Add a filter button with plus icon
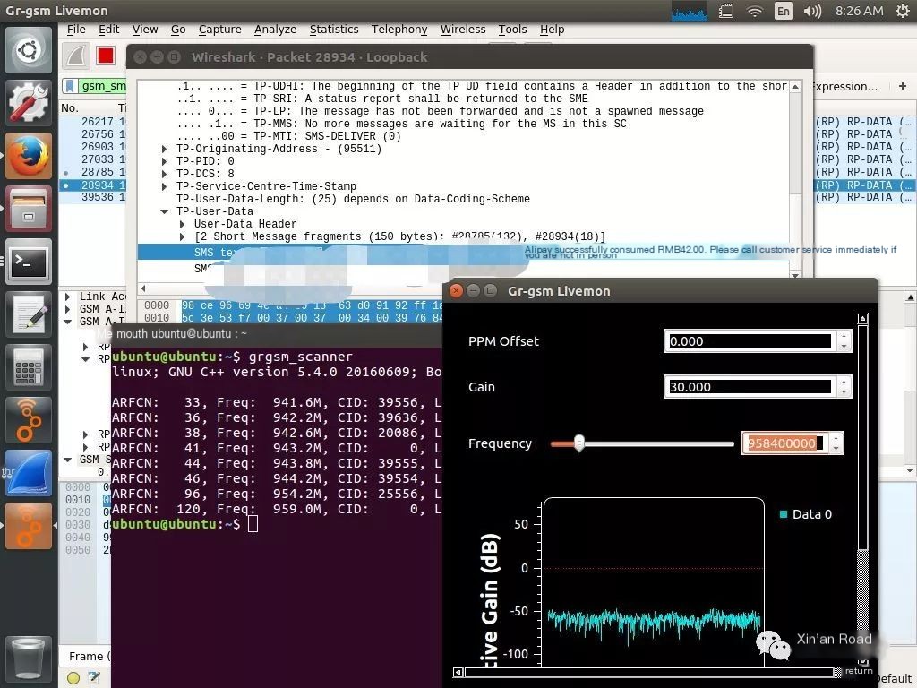The height and width of the screenshot is (688, 917). click(903, 86)
